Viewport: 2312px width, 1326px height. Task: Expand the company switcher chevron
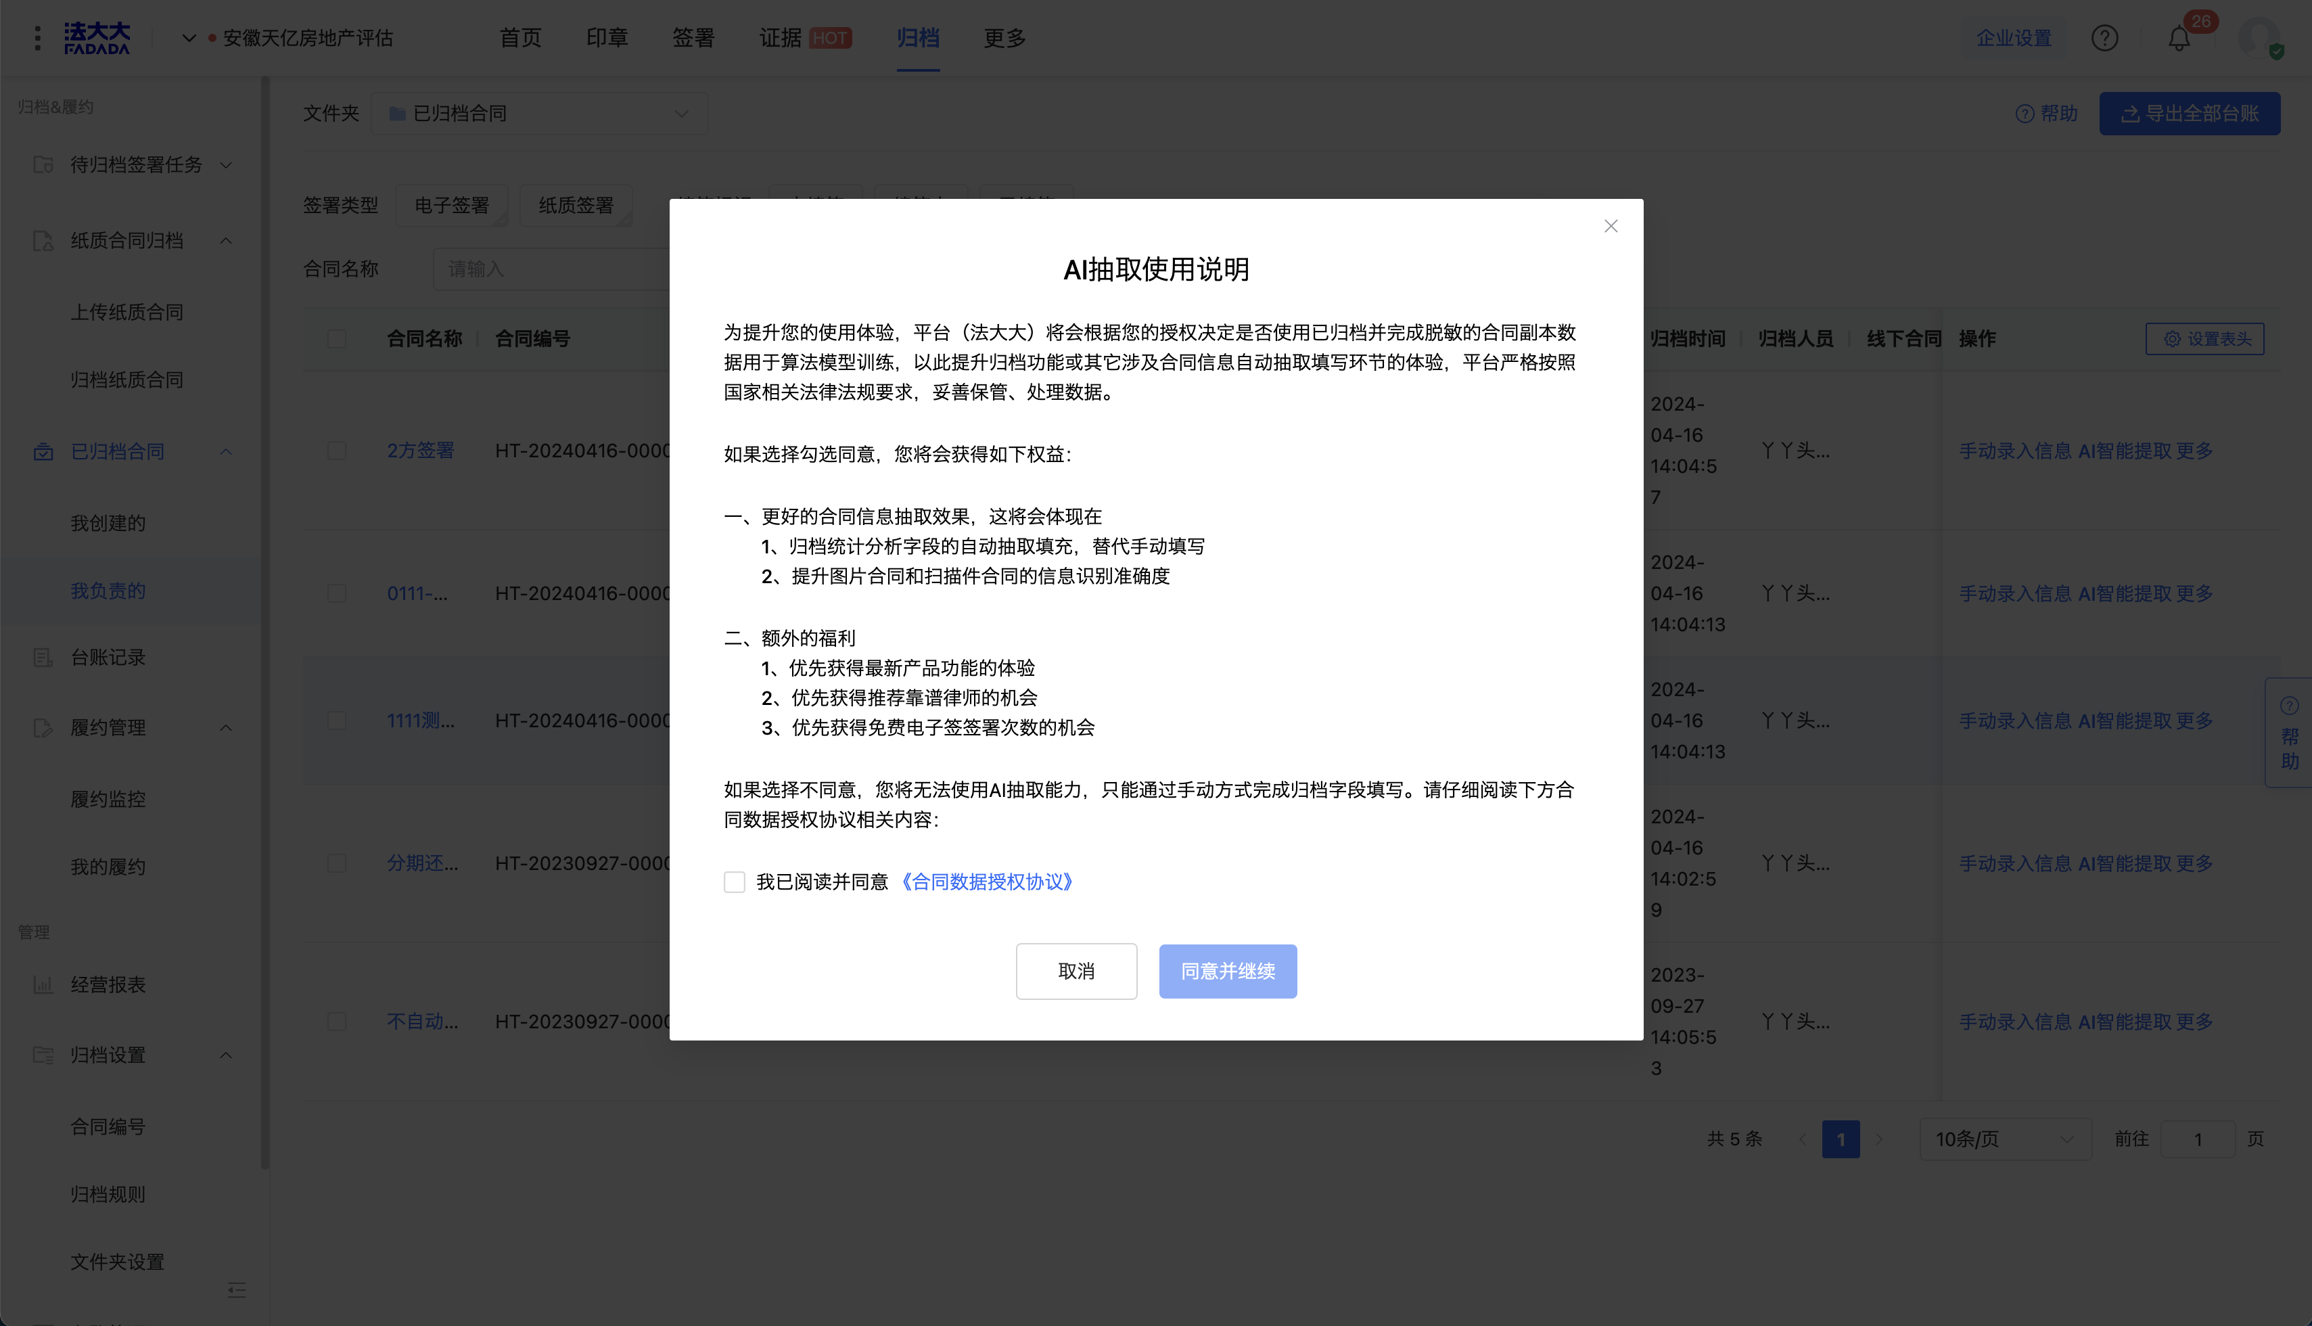click(x=189, y=39)
